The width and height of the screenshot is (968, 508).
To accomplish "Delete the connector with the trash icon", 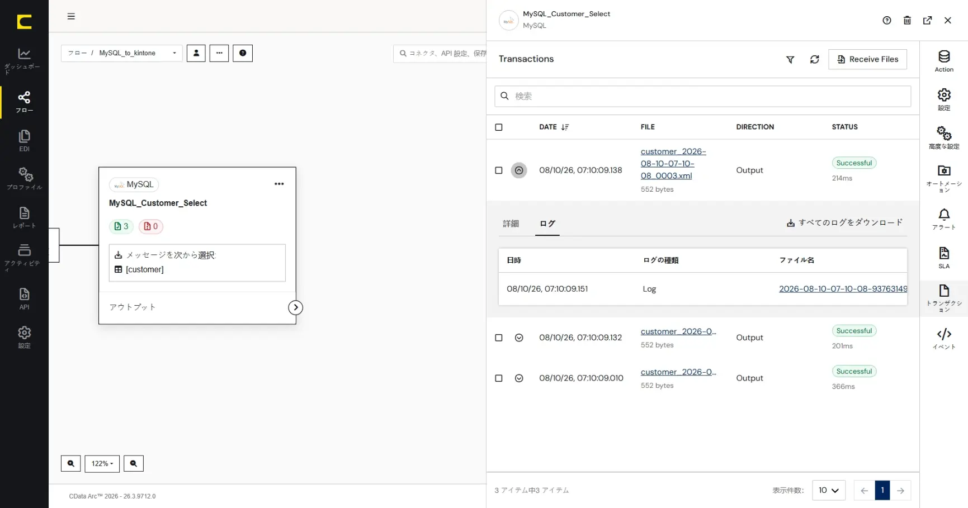I will (x=907, y=21).
